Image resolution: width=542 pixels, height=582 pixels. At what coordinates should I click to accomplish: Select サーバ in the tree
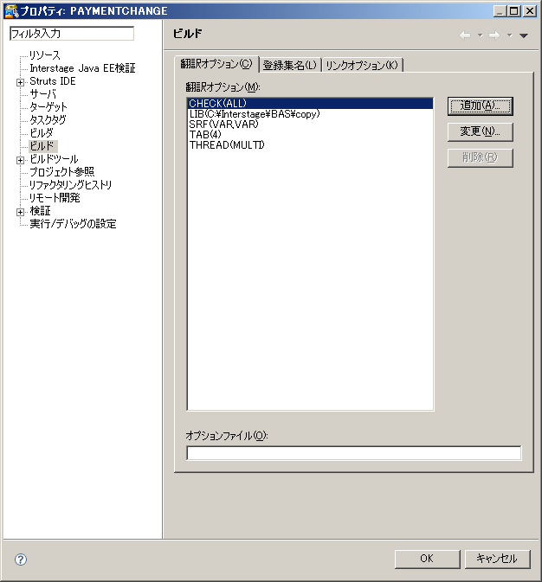point(43,94)
